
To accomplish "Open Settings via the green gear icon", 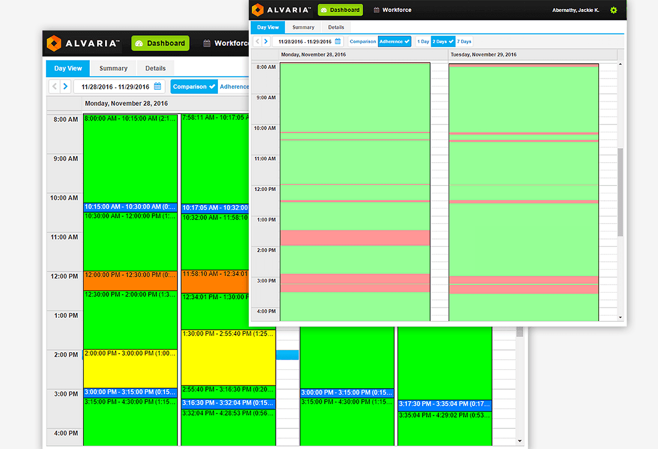I will point(614,10).
